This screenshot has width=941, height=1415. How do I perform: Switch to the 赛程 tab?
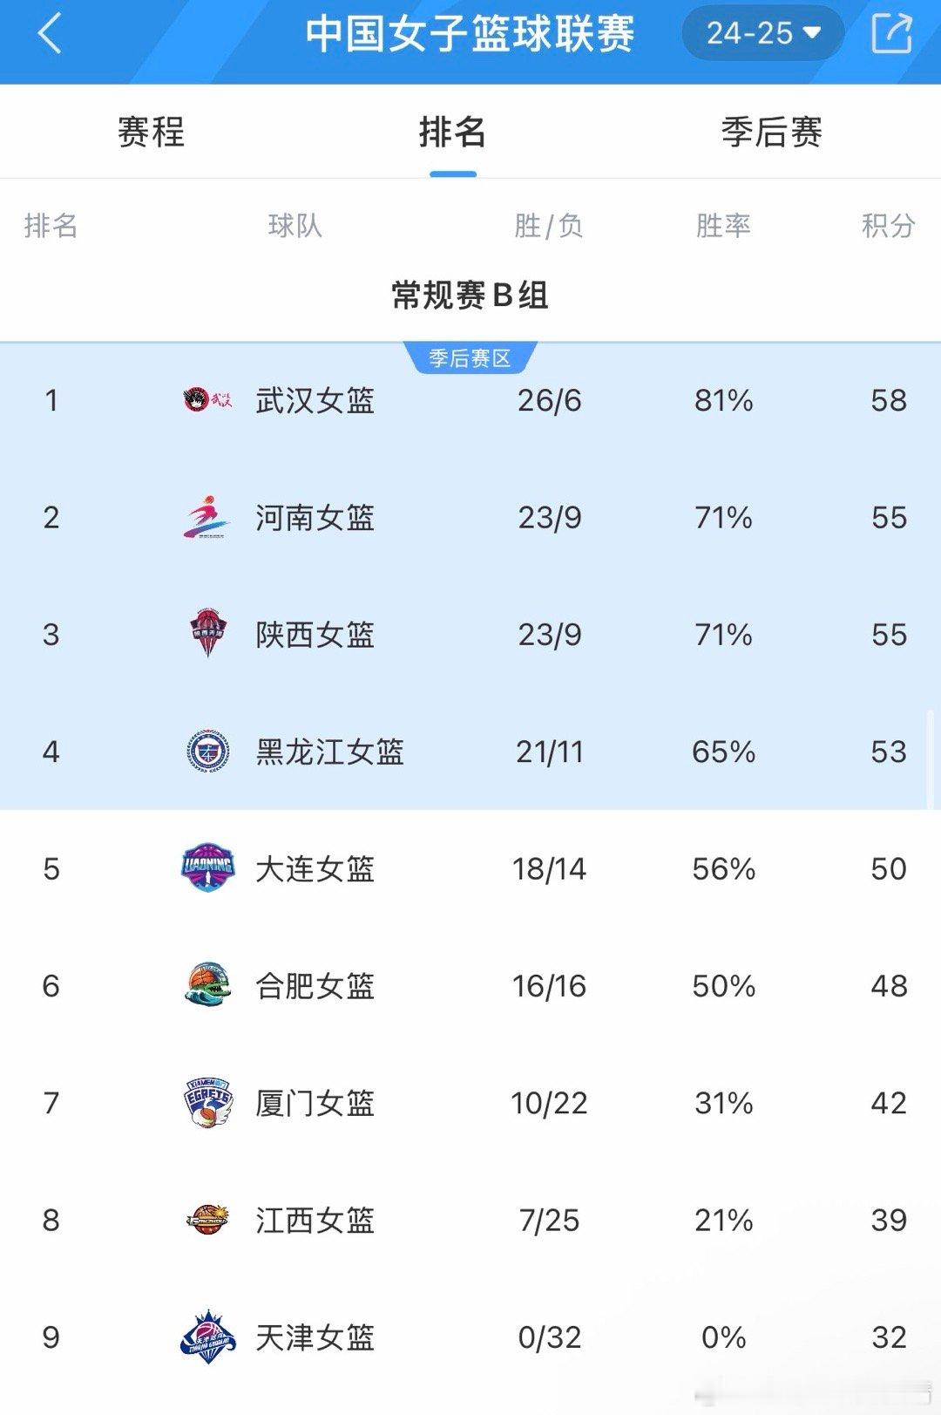151,133
